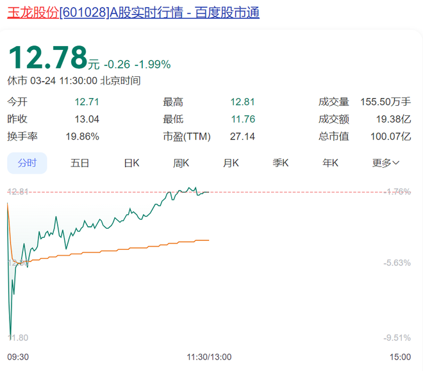Open the 月K chart tab

pyautogui.click(x=231, y=163)
